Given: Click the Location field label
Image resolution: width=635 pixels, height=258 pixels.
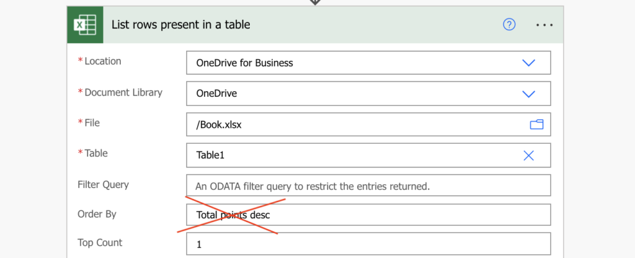Looking at the screenshot, I should tap(102, 61).
